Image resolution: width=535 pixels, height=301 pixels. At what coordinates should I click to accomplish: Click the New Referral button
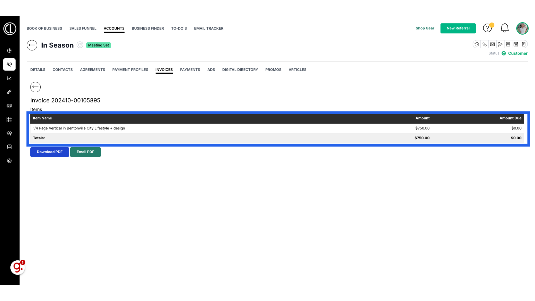pos(458,28)
